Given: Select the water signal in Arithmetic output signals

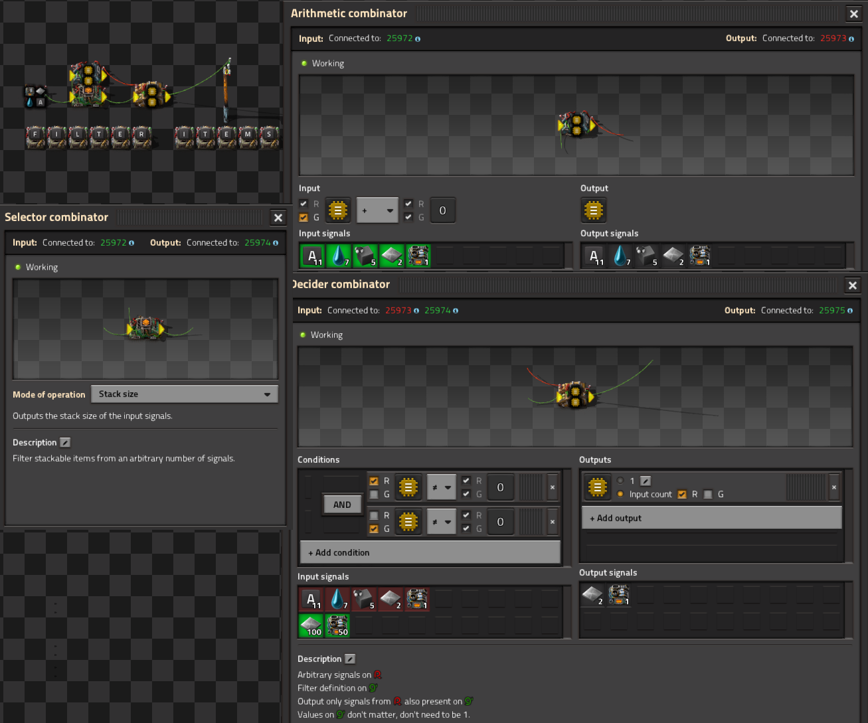Looking at the screenshot, I should click(x=620, y=256).
